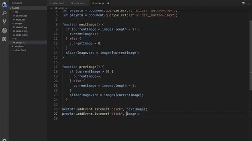Click line number 17 in the gutter
This screenshot has width=252, height=141.
[56, 67]
